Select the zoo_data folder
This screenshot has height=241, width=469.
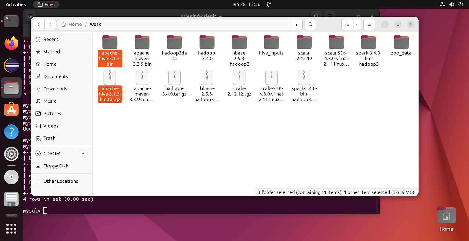click(x=401, y=46)
